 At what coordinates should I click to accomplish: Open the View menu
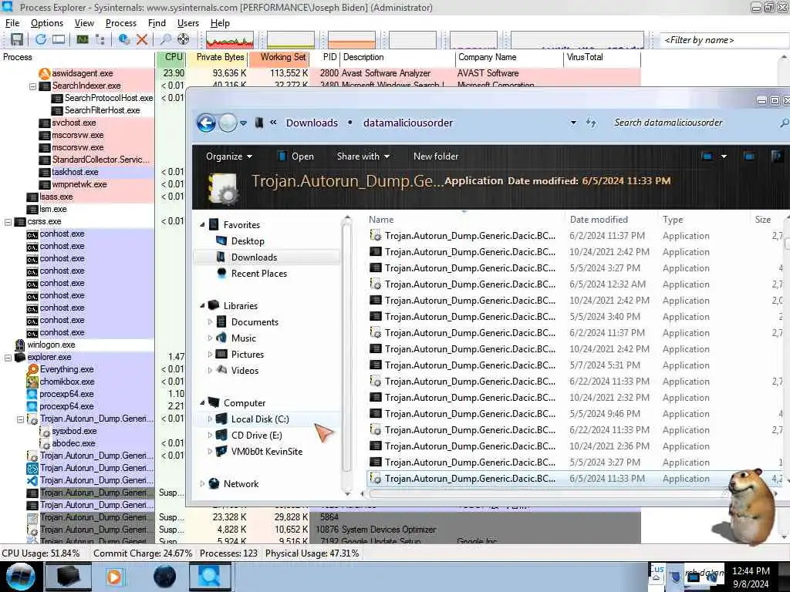tap(84, 23)
